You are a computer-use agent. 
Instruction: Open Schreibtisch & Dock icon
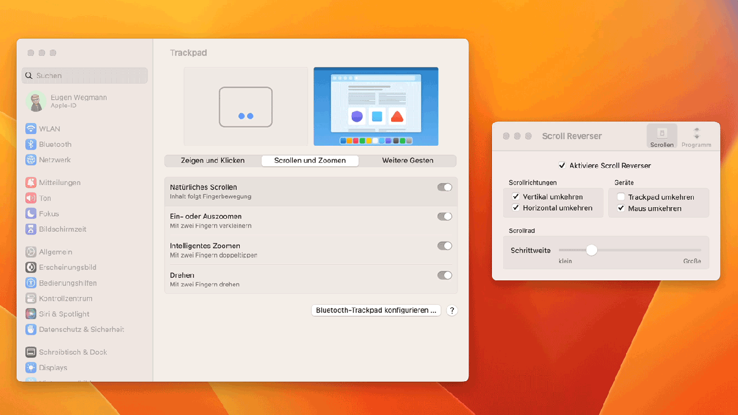click(31, 352)
